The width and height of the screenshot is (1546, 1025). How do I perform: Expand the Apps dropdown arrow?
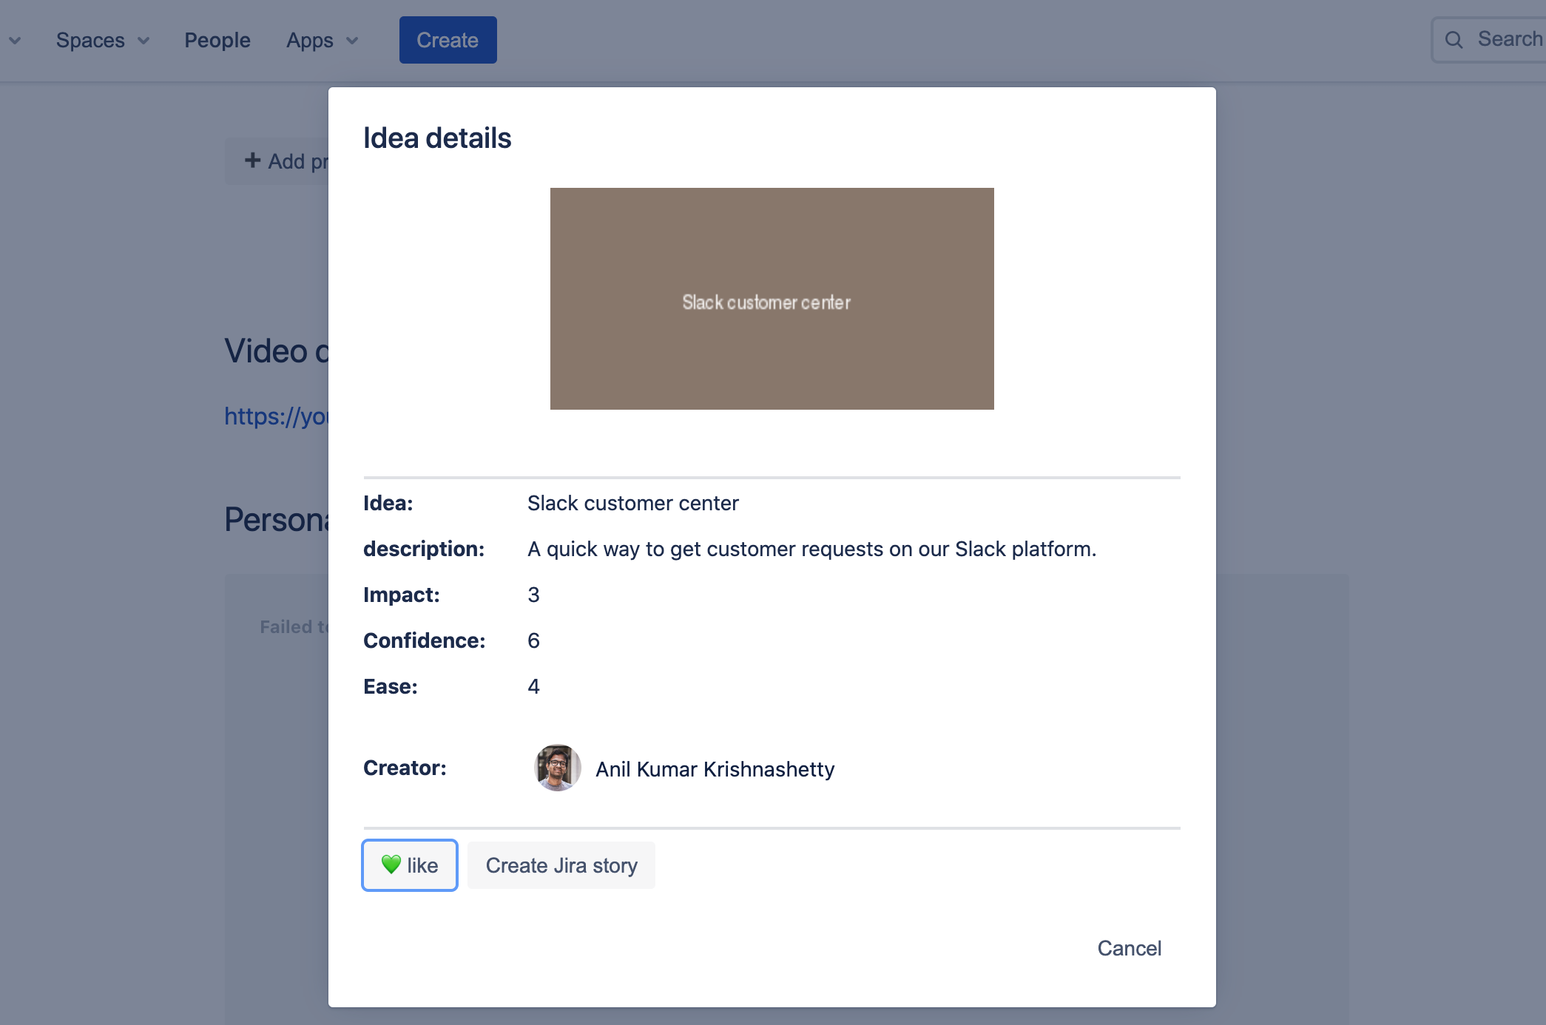coord(352,41)
